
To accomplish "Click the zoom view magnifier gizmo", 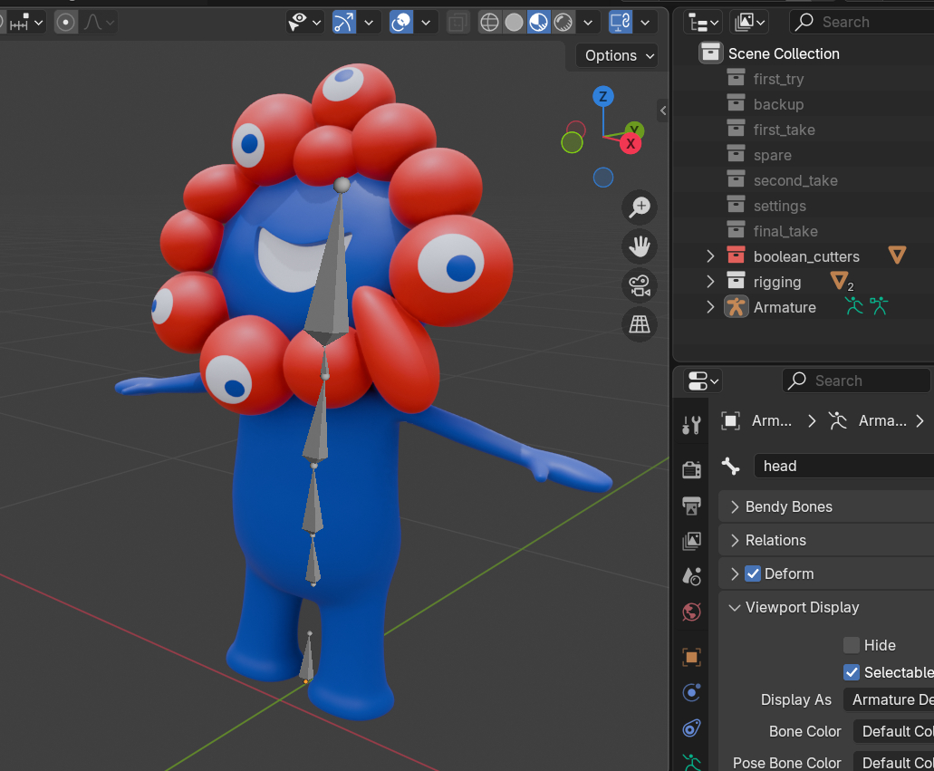I will (x=640, y=207).
